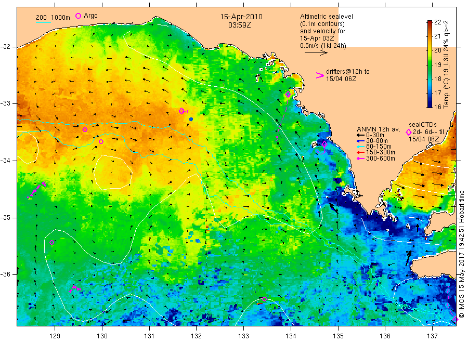The width and height of the screenshot is (468, 343).
Task: Click the date label 15-Apr-2010
Action: 241,17
